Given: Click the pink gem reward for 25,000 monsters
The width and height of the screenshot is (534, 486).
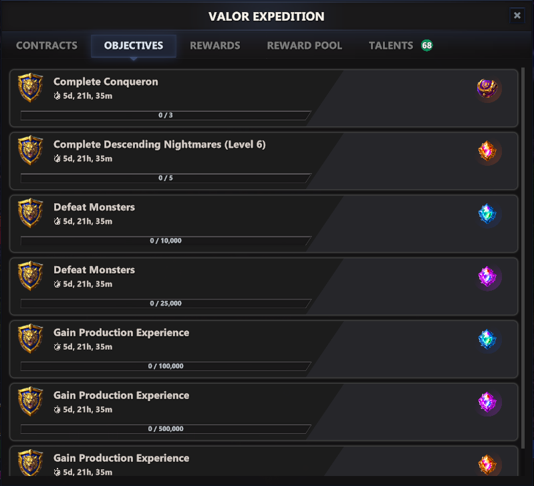Looking at the screenshot, I should coord(487,277).
